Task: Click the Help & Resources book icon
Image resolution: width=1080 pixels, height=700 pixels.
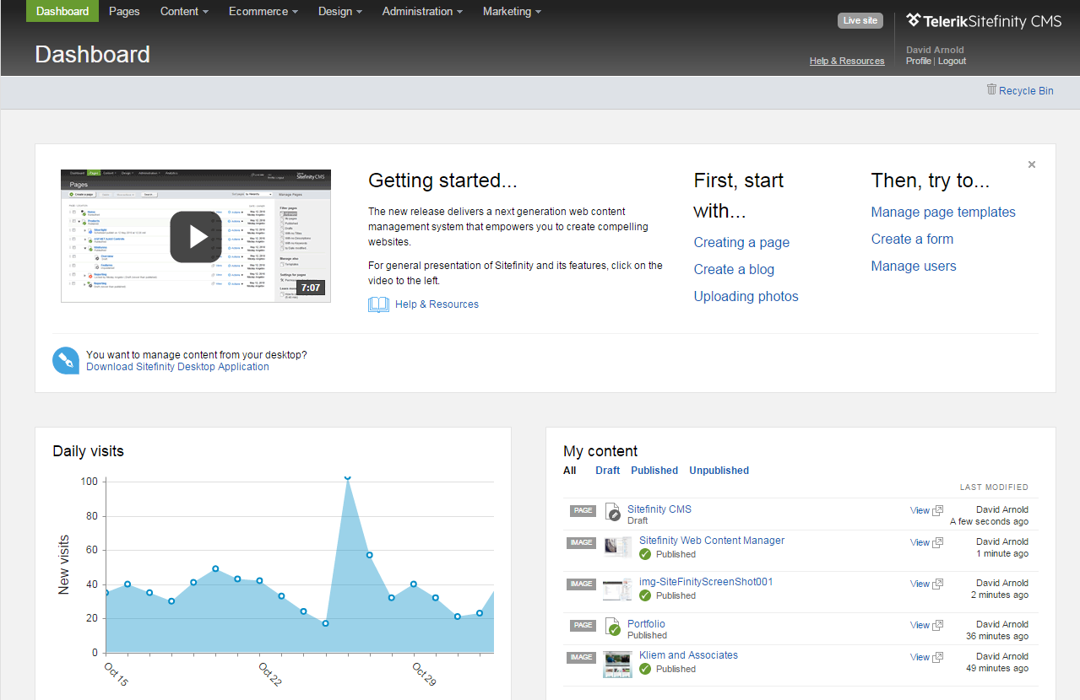Action: pos(378,304)
